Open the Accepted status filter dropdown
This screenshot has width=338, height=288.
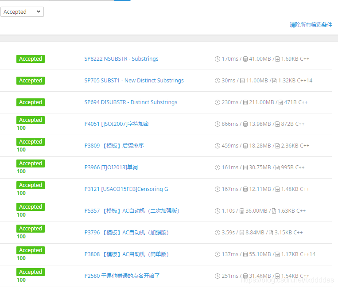coord(22,12)
